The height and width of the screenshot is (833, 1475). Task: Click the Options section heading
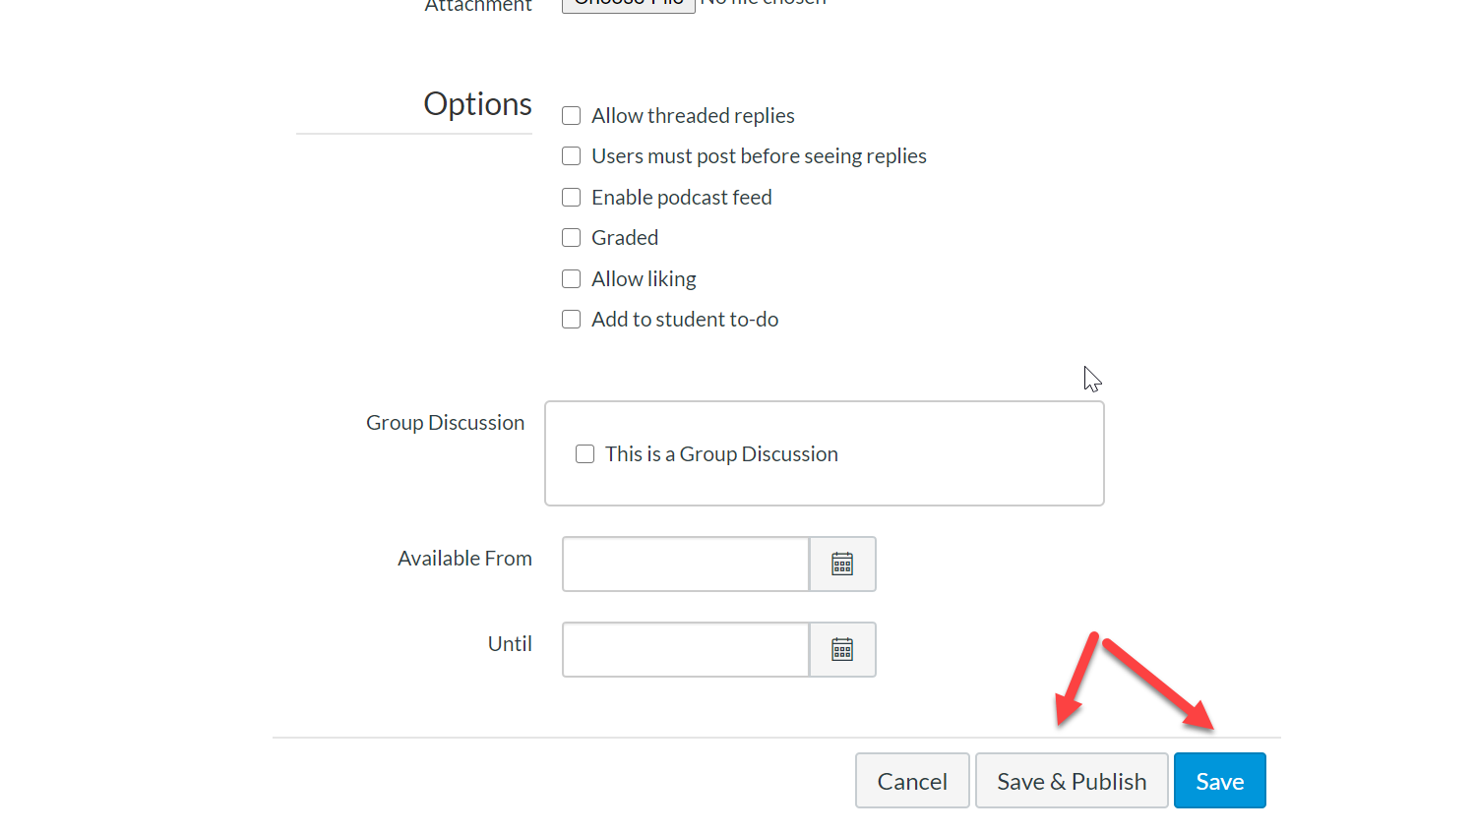pyautogui.click(x=477, y=104)
